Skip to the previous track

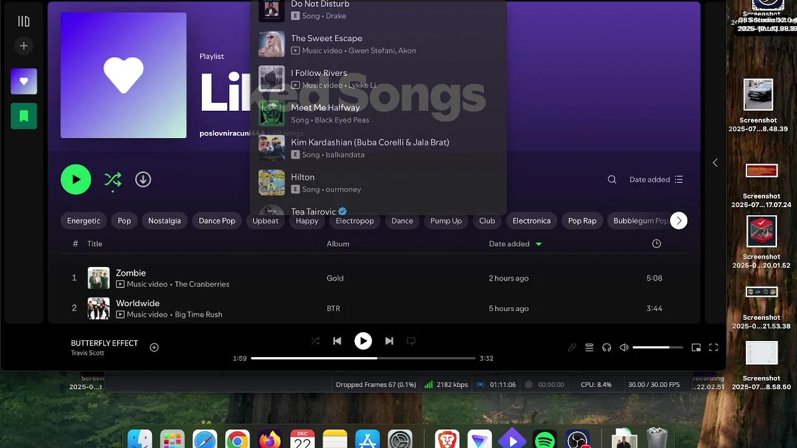point(337,341)
